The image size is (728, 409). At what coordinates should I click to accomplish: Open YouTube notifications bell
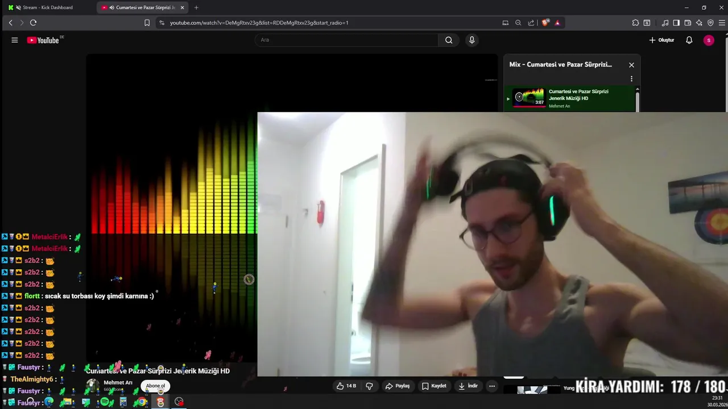point(689,40)
